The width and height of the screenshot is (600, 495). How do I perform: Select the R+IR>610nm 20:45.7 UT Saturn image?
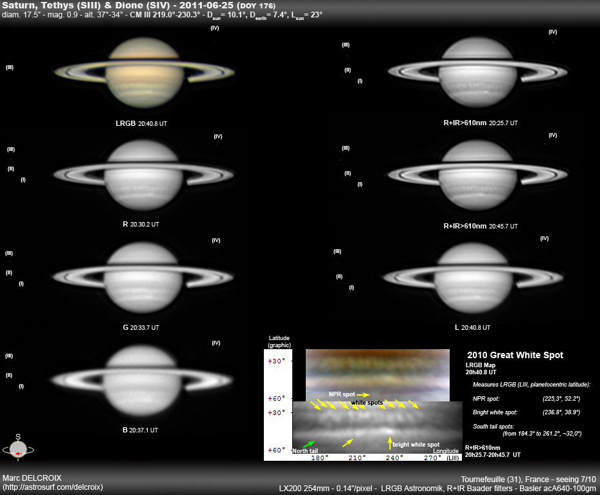pos(477,175)
